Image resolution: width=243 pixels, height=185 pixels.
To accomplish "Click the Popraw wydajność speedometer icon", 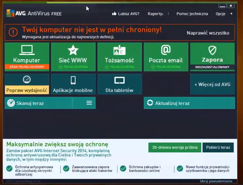I will (x=27, y=80).
